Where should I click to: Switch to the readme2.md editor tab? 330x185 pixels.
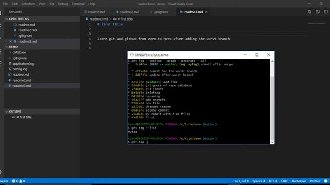(x=127, y=12)
